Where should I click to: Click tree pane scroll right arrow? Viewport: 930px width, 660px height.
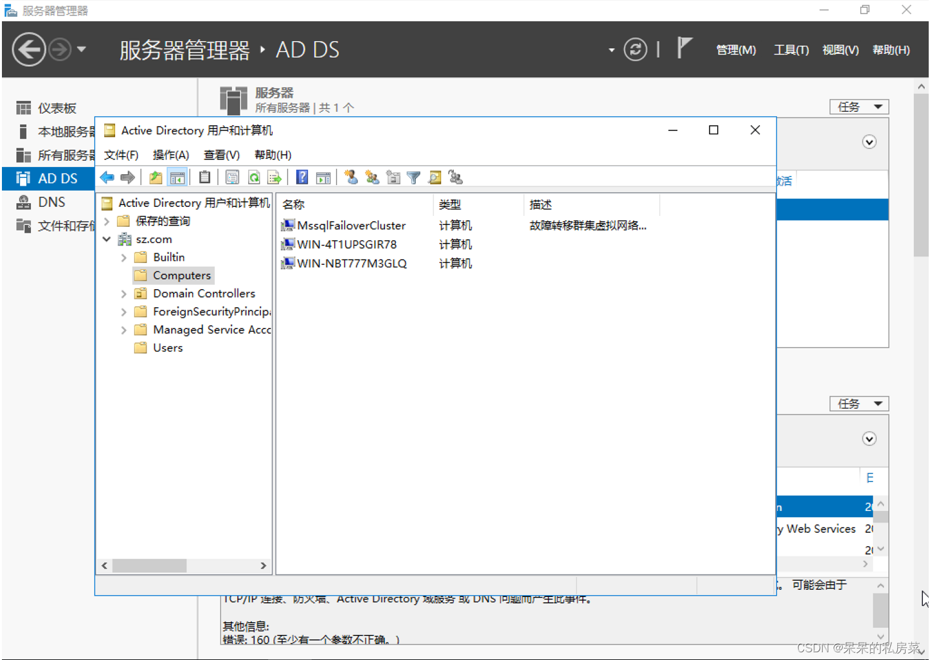(264, 566)
